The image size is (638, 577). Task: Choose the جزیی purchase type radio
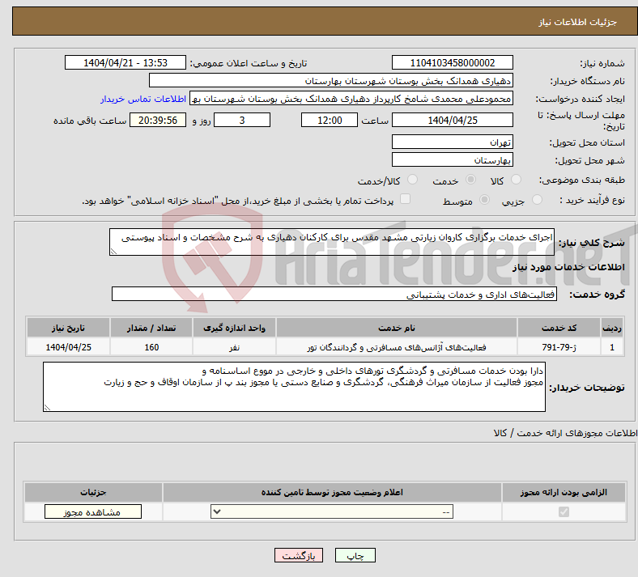(537, 200)
